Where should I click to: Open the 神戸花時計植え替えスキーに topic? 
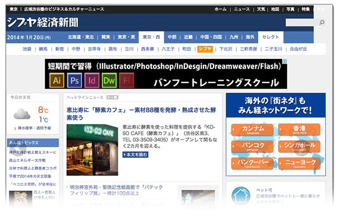33,152
